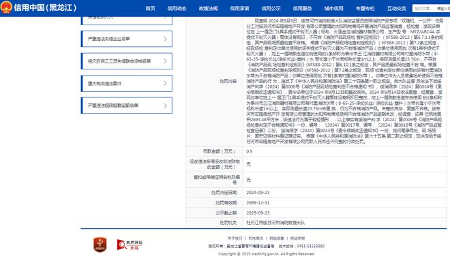Image resolution: width=450 pixels, height=256 pixels.
Task: Open the 机构概况 footer link
Action: 256,238
